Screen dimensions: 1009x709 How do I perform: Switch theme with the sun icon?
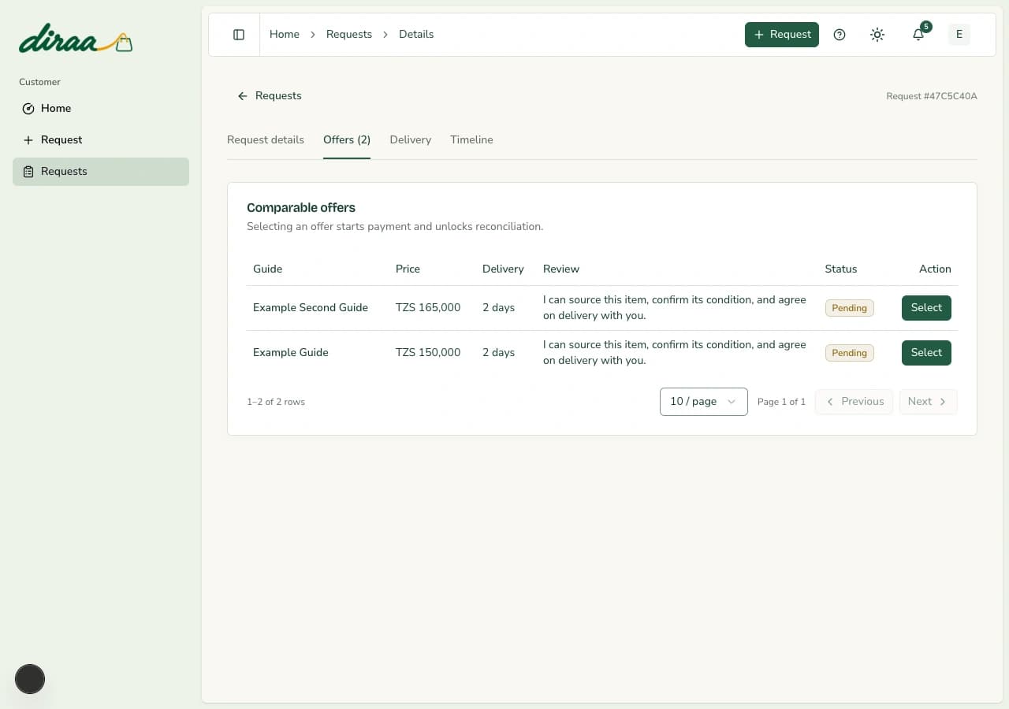[x=877, y=35]
